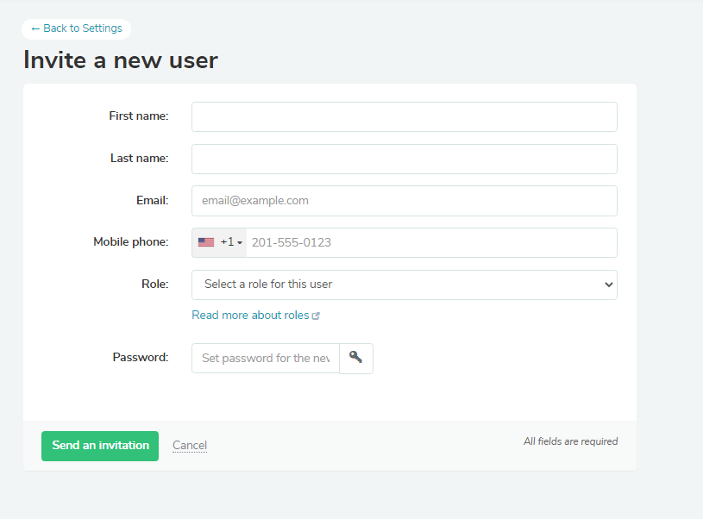Viewport: 703px width, 519px height.
Task: Click the Cancel link
Action: click(x=190, y=446)
